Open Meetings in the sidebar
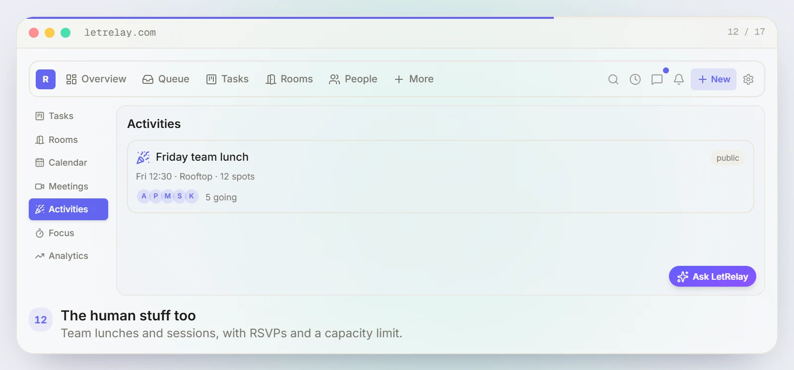The image size is (794, 370). pos(68,186)
